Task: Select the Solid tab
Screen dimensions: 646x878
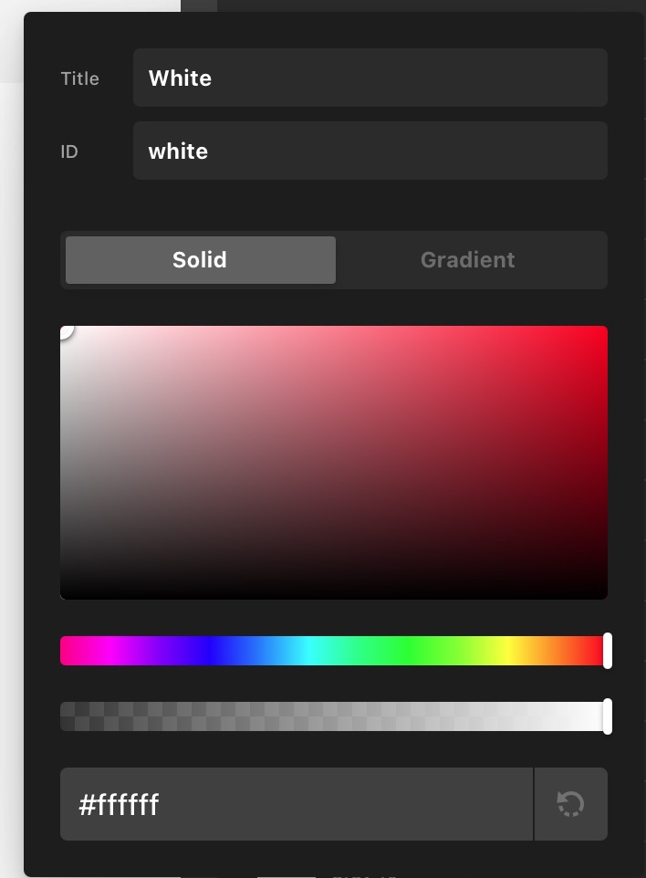Action: 201,260
